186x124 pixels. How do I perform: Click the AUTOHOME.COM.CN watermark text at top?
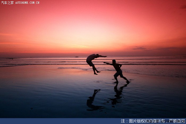[x=27, y=3]
